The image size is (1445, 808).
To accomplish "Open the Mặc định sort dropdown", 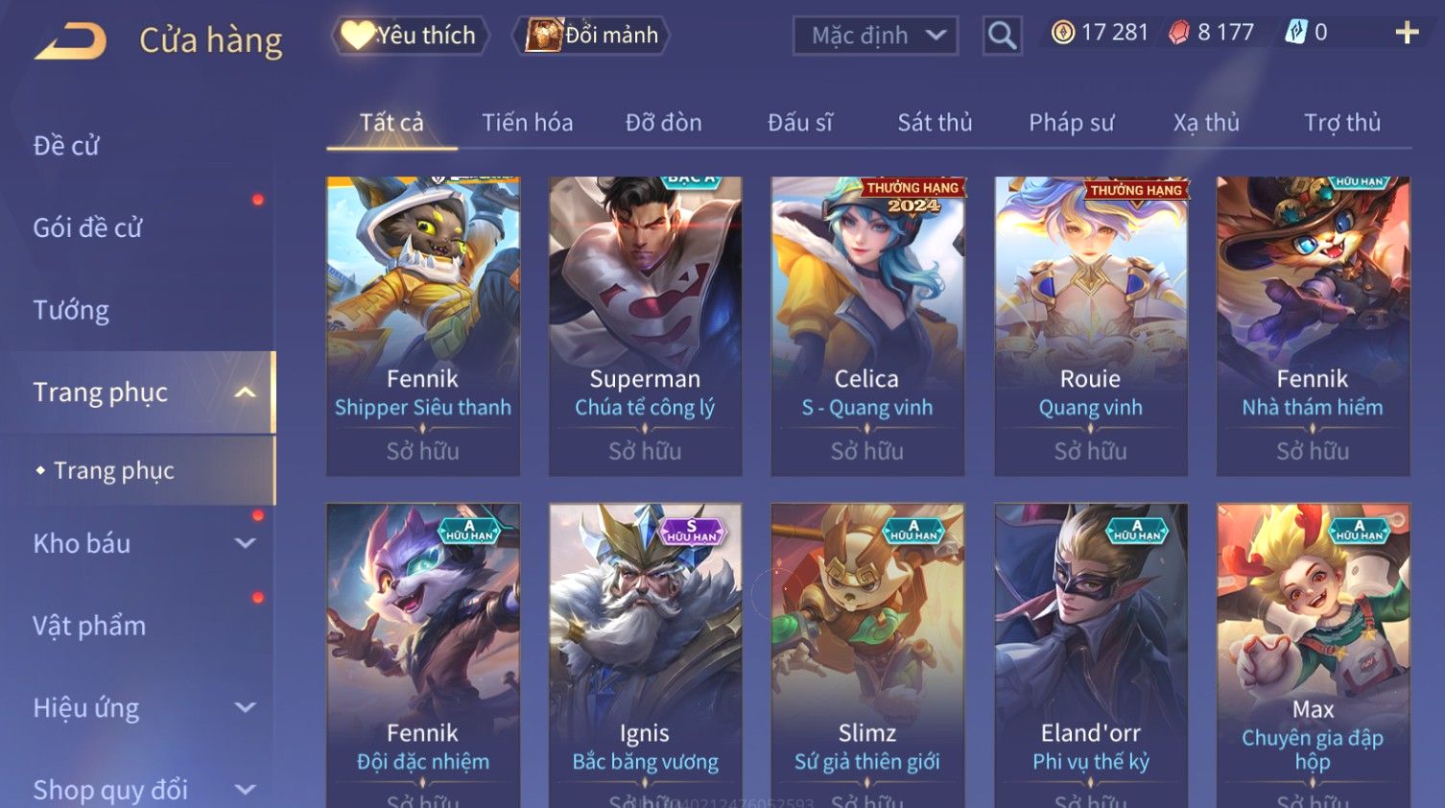I will point(875,36).
